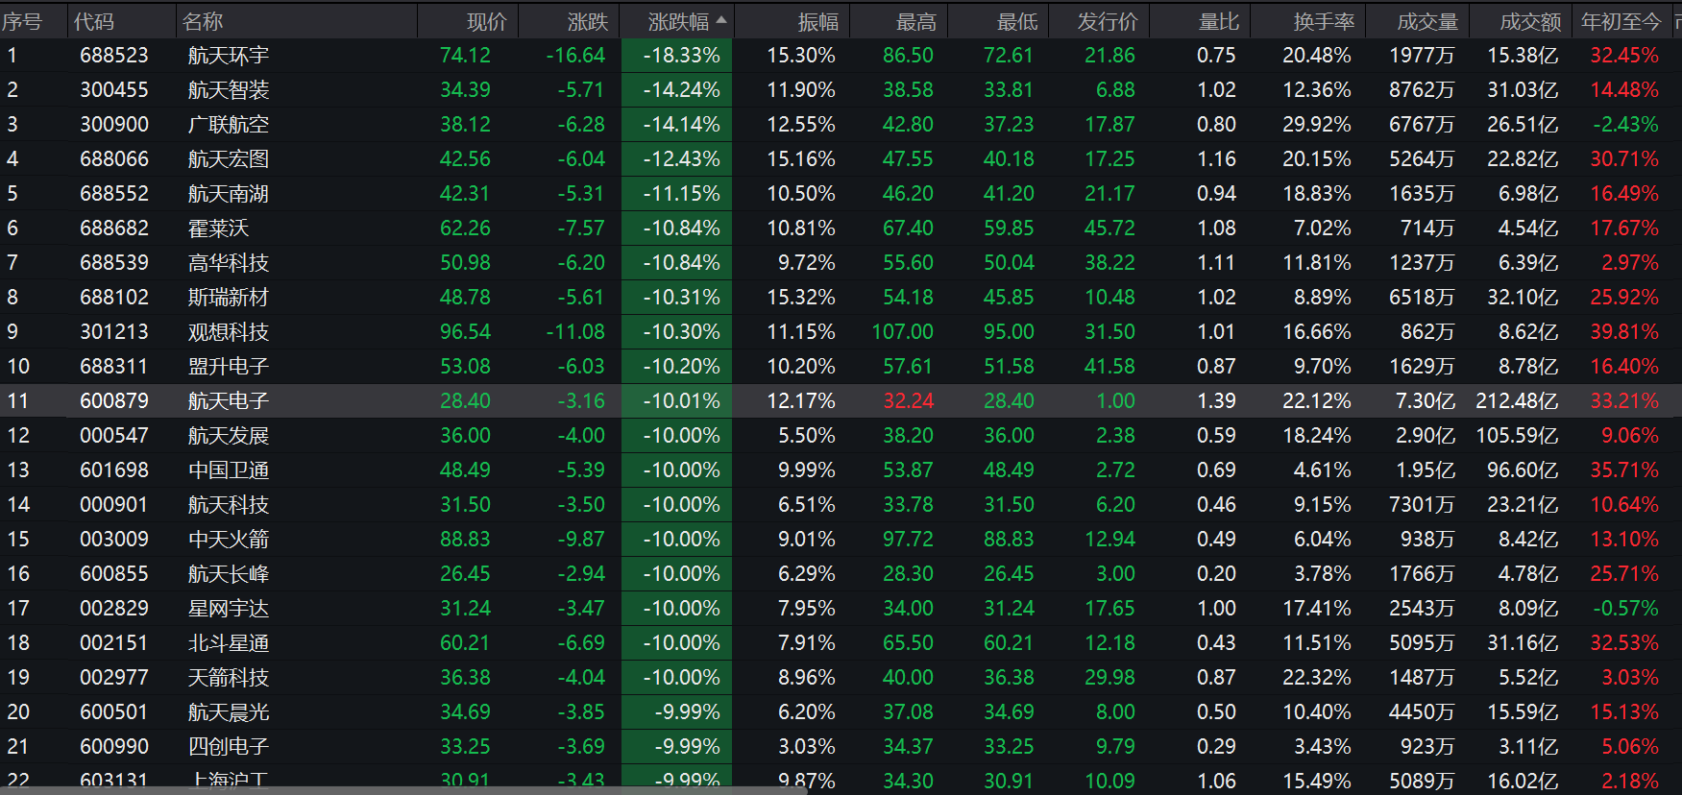Select the 航天电子 highlighted row name
Image resolution: width=1682 pixels, height=795 pixels.
click(x=228, y=401)
